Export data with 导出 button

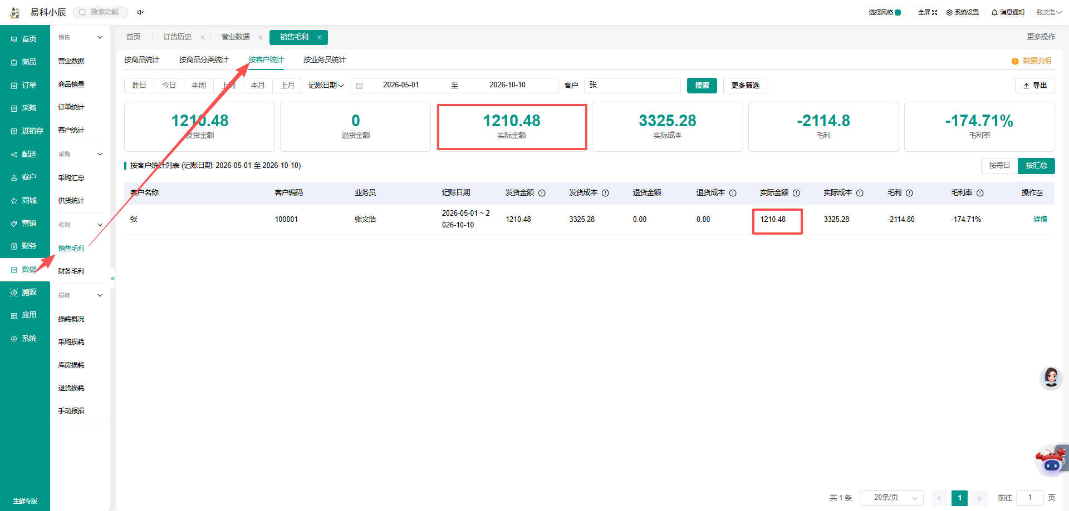(1035, 85)
